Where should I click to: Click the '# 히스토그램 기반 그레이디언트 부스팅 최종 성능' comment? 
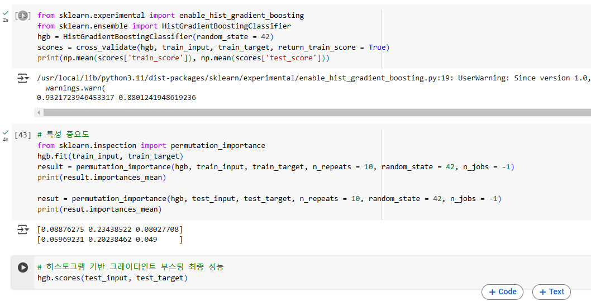tap(130, 267)
